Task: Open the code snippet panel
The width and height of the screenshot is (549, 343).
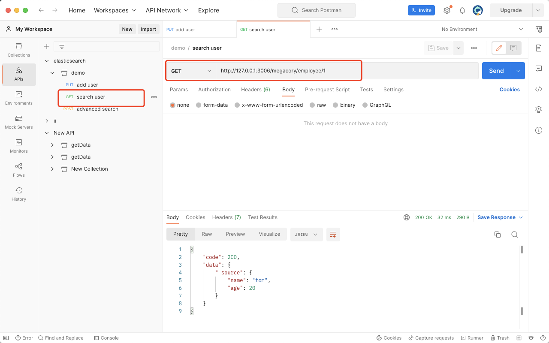Action: (539, 89)
